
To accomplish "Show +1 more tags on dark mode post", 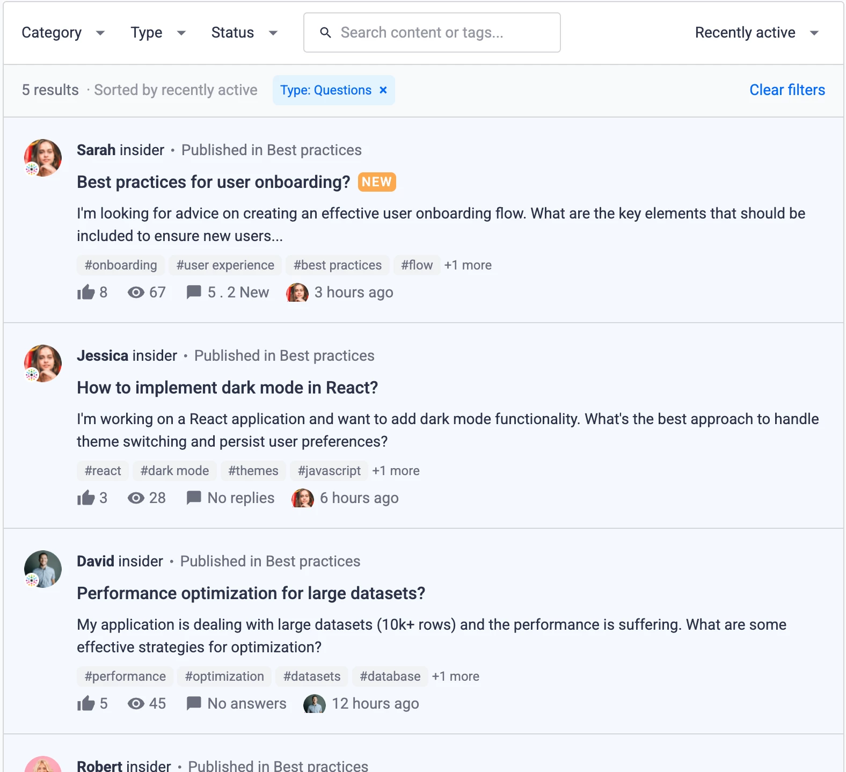I will coord(396,471).
